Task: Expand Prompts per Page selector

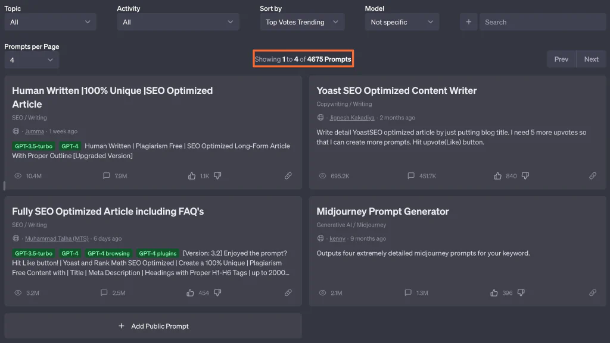Action: pyautogui.click(x=32, y=60)
